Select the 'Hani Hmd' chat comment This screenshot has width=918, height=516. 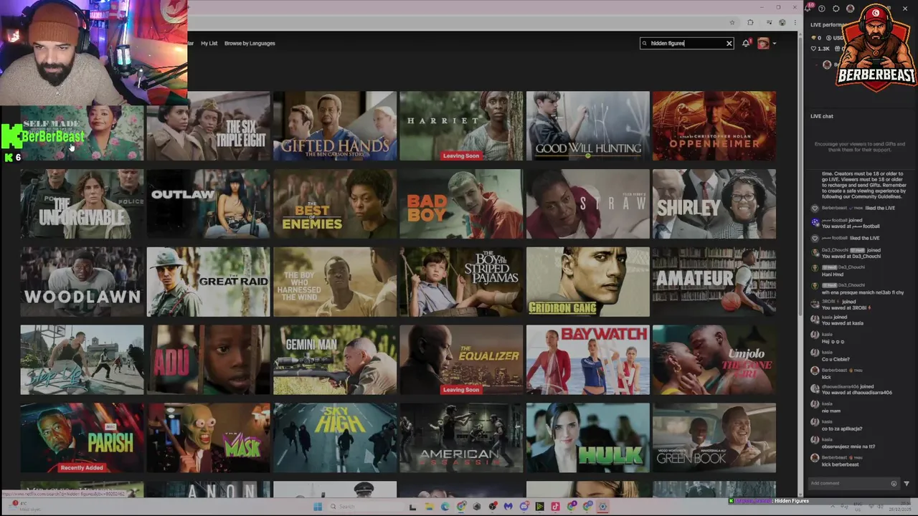833,274
